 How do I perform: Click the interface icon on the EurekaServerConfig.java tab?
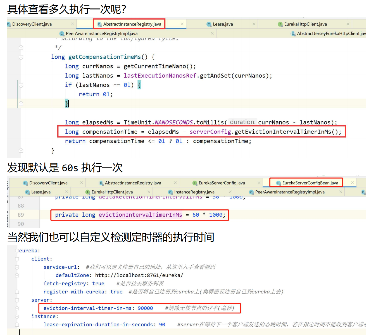tap(195, 183)
